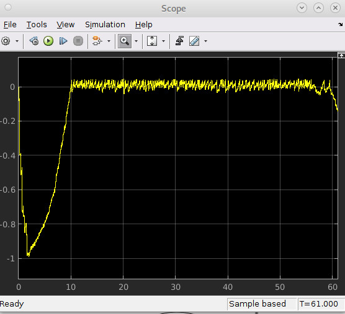Click the Scale Y-axis limits icon
The image size is (345, 314).
152,41
